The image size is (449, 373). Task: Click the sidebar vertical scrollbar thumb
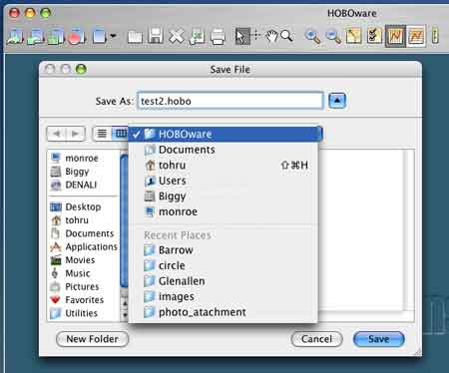pos(124,220)
